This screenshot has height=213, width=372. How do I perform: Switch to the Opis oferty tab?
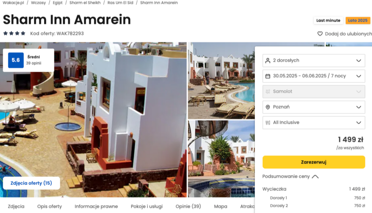coord(49,207)
